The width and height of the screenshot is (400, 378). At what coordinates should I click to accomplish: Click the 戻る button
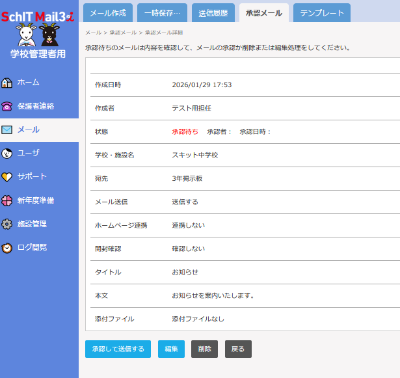pos(238,349)
